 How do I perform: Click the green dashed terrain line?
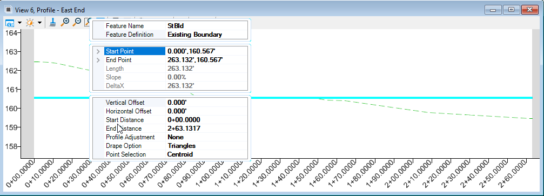451,113
